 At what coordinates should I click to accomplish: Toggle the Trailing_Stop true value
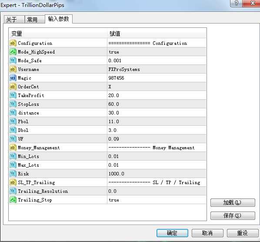157,200
